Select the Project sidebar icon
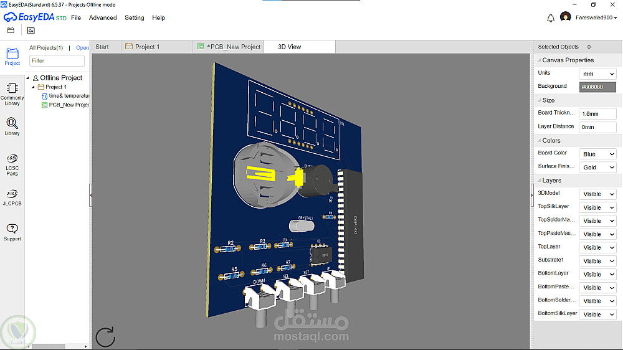The width and height of the screenshot is (623, 350). pos(12,57)
